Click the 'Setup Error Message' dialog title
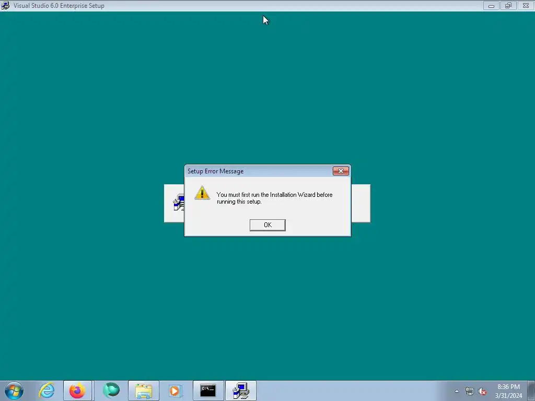535x401 pixels. point(215,171)
